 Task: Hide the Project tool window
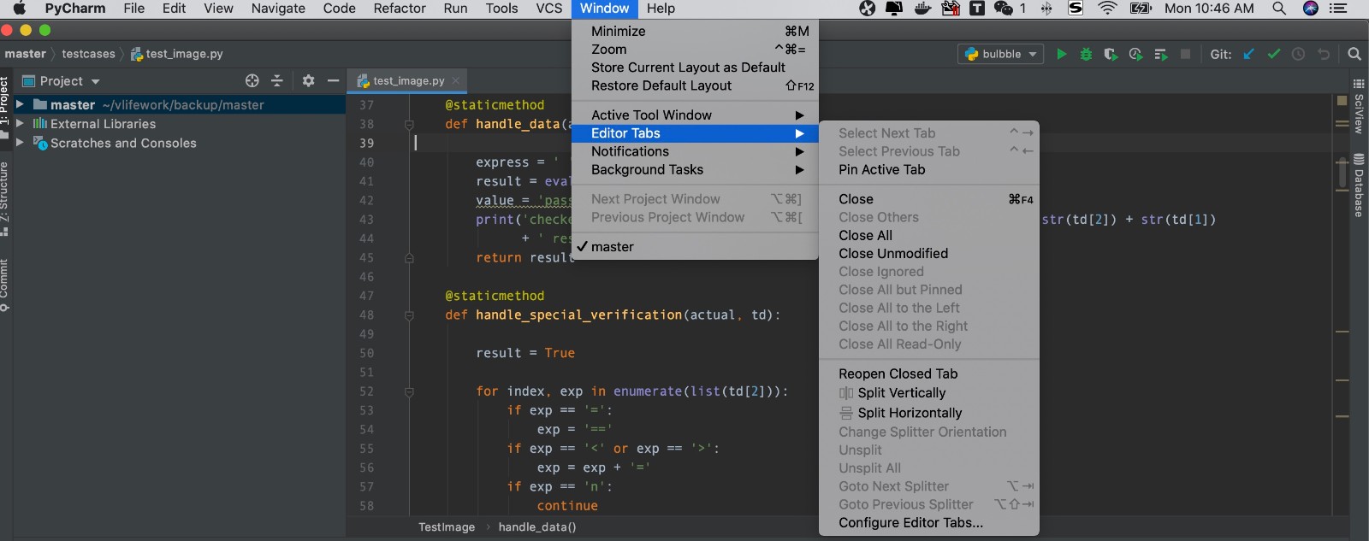pyautogui.click(x=333, y=80)
